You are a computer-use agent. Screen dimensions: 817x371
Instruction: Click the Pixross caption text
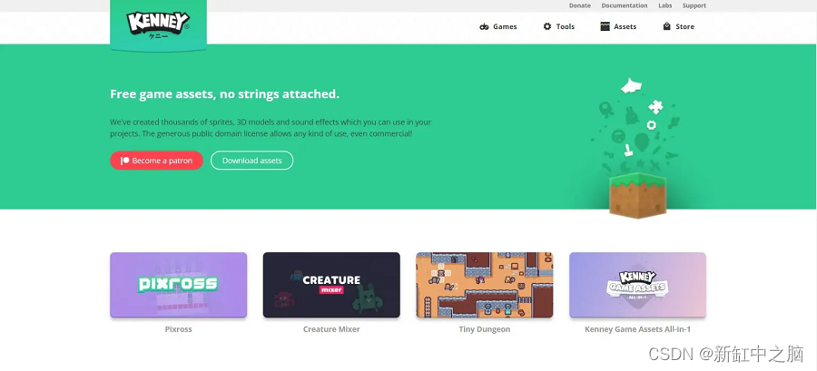tap(178, 329)
